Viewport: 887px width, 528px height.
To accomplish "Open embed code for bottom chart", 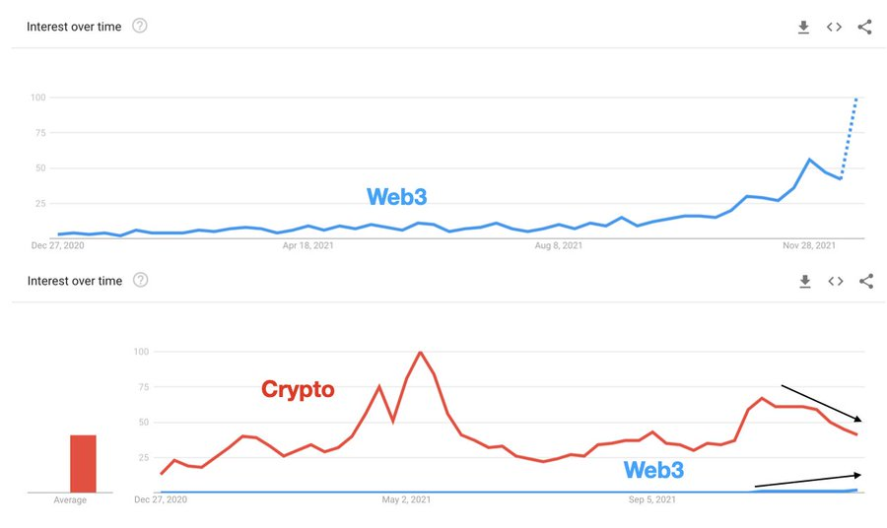I will [x=836, y=281].
